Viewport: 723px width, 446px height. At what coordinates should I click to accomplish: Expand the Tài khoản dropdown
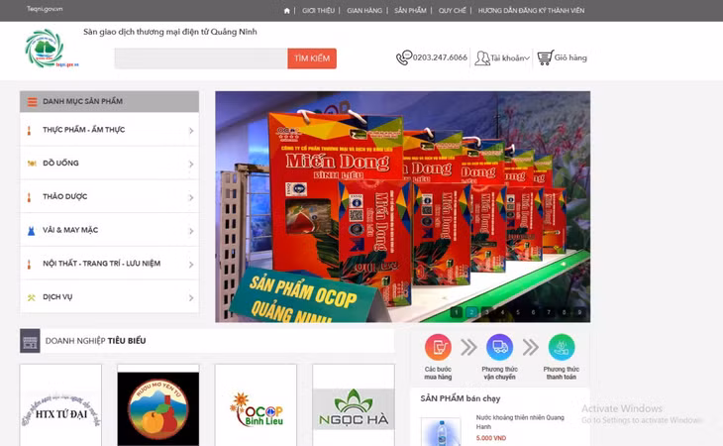[509, 58]
